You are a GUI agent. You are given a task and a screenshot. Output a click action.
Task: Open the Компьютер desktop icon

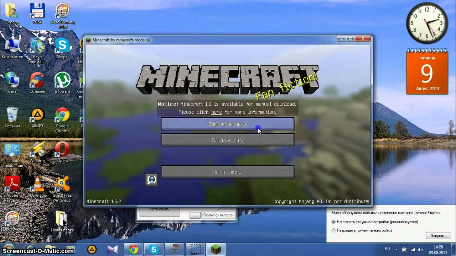pyautogui.click(x=12, y=48)
